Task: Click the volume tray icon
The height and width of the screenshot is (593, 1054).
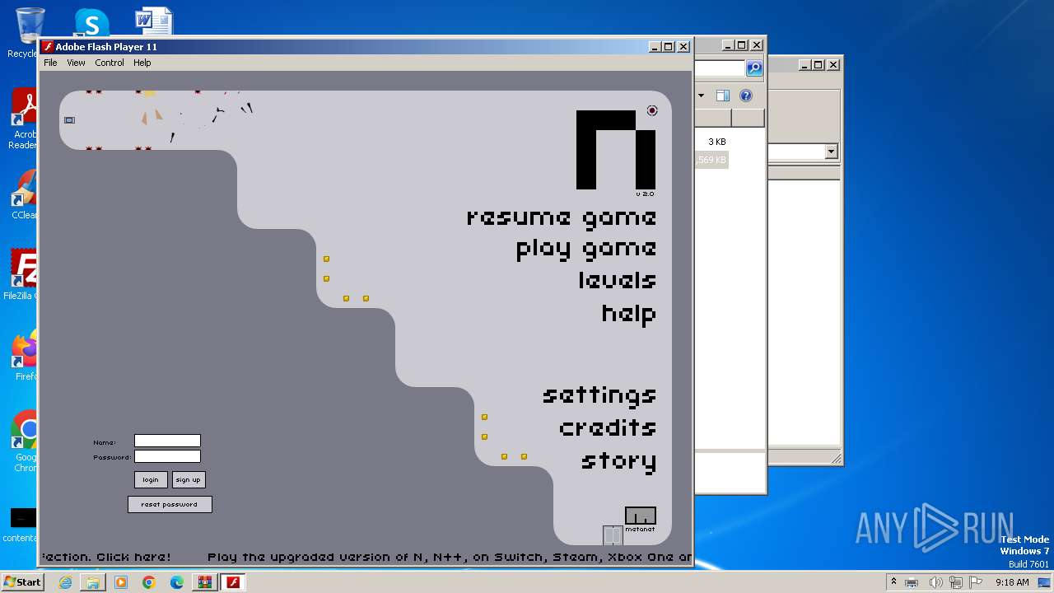Action: click(x=935, y=582)
